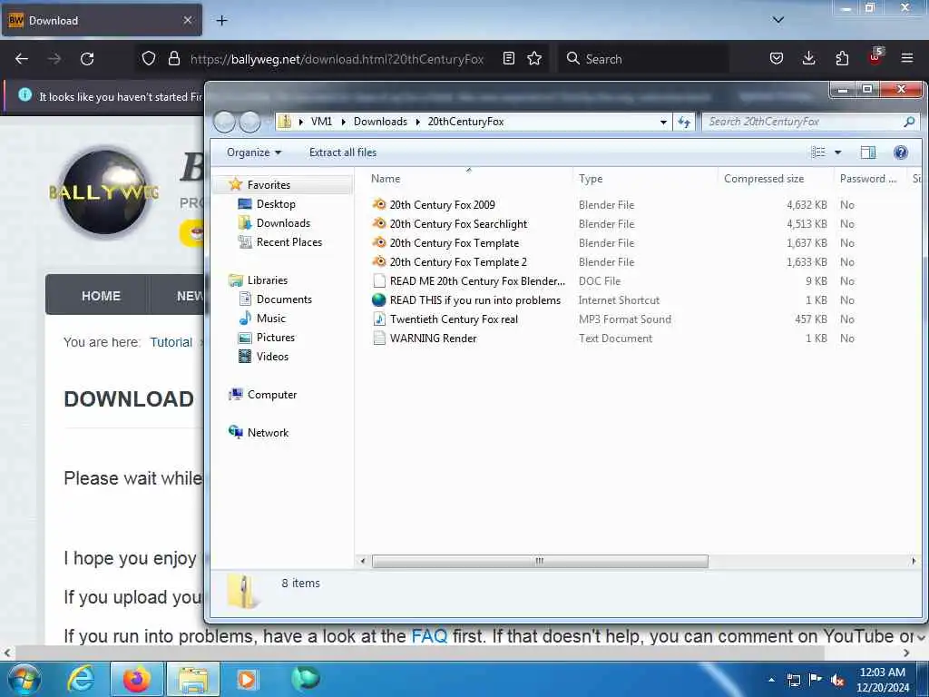Open the tracking protection shield icon
Viewport: 929px width, 697px height.
pos(149,58)
